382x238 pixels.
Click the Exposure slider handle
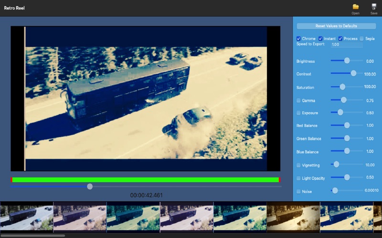tap(340, 112)
